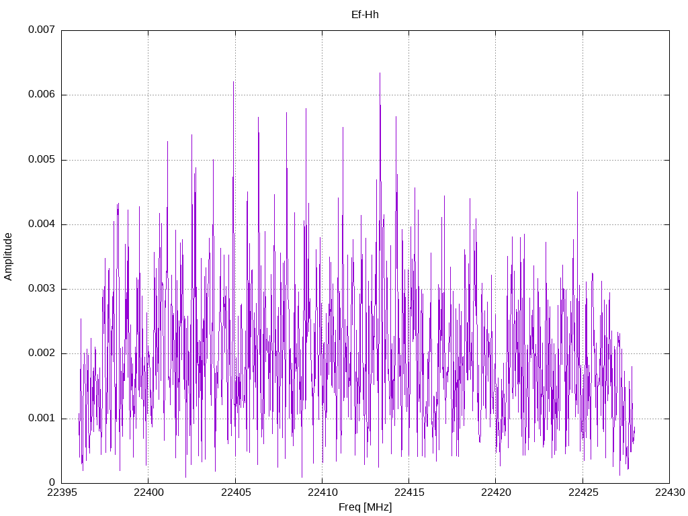Click the 22405 x-axis tick label

235,492
